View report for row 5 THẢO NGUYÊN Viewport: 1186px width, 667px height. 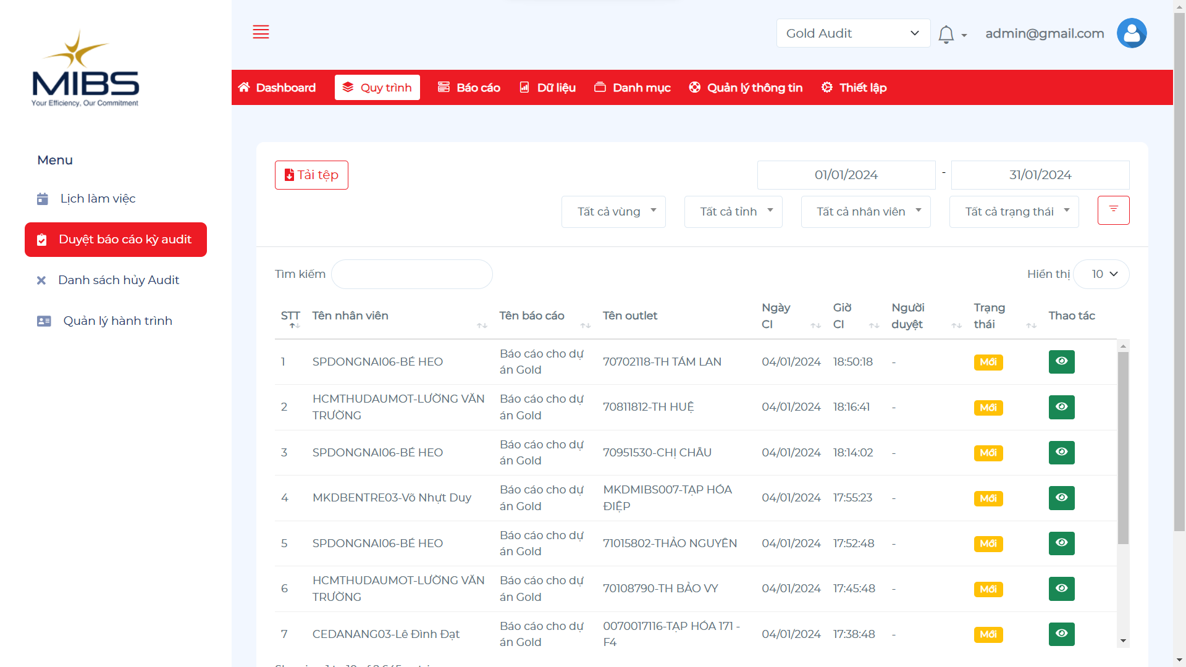coord(1061,543)
